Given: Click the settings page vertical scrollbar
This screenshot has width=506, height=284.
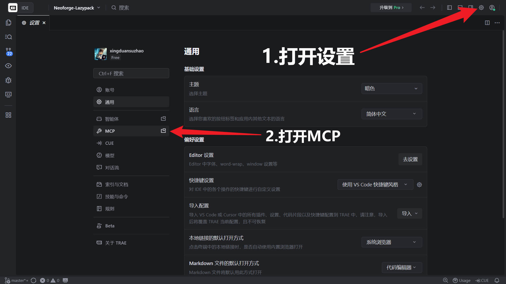Looking at the screenshot, I should click(x=503, y=124).
